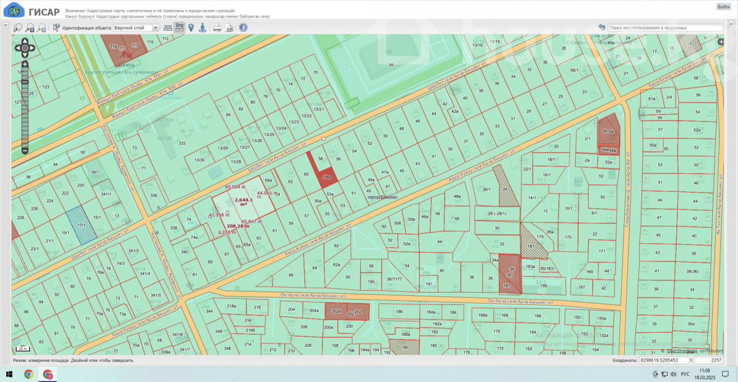The height and width of the screenshot is (382, 738).
Task: Export the map snapshot with camera icon
Action: point(229,28)
